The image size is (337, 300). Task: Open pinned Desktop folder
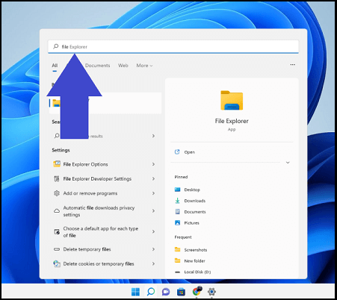[x=192, y=190]
